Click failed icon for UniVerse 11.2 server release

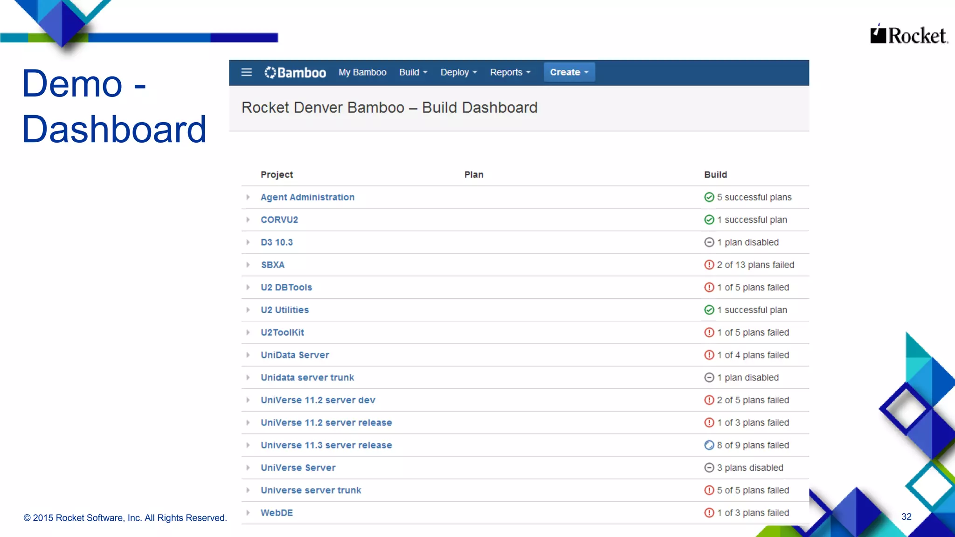709,422
